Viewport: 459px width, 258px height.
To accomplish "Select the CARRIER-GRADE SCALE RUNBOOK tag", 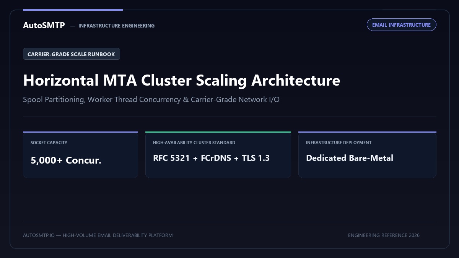I will click(72, 54).
